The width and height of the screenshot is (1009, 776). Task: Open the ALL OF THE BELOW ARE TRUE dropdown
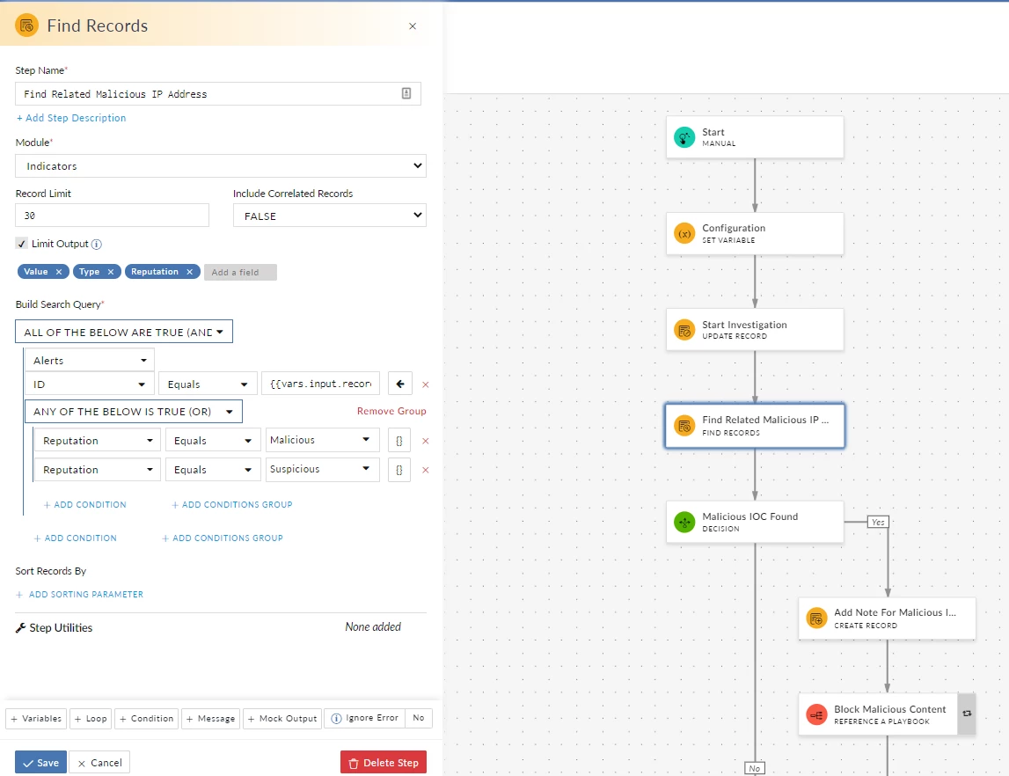coord(124,332)
